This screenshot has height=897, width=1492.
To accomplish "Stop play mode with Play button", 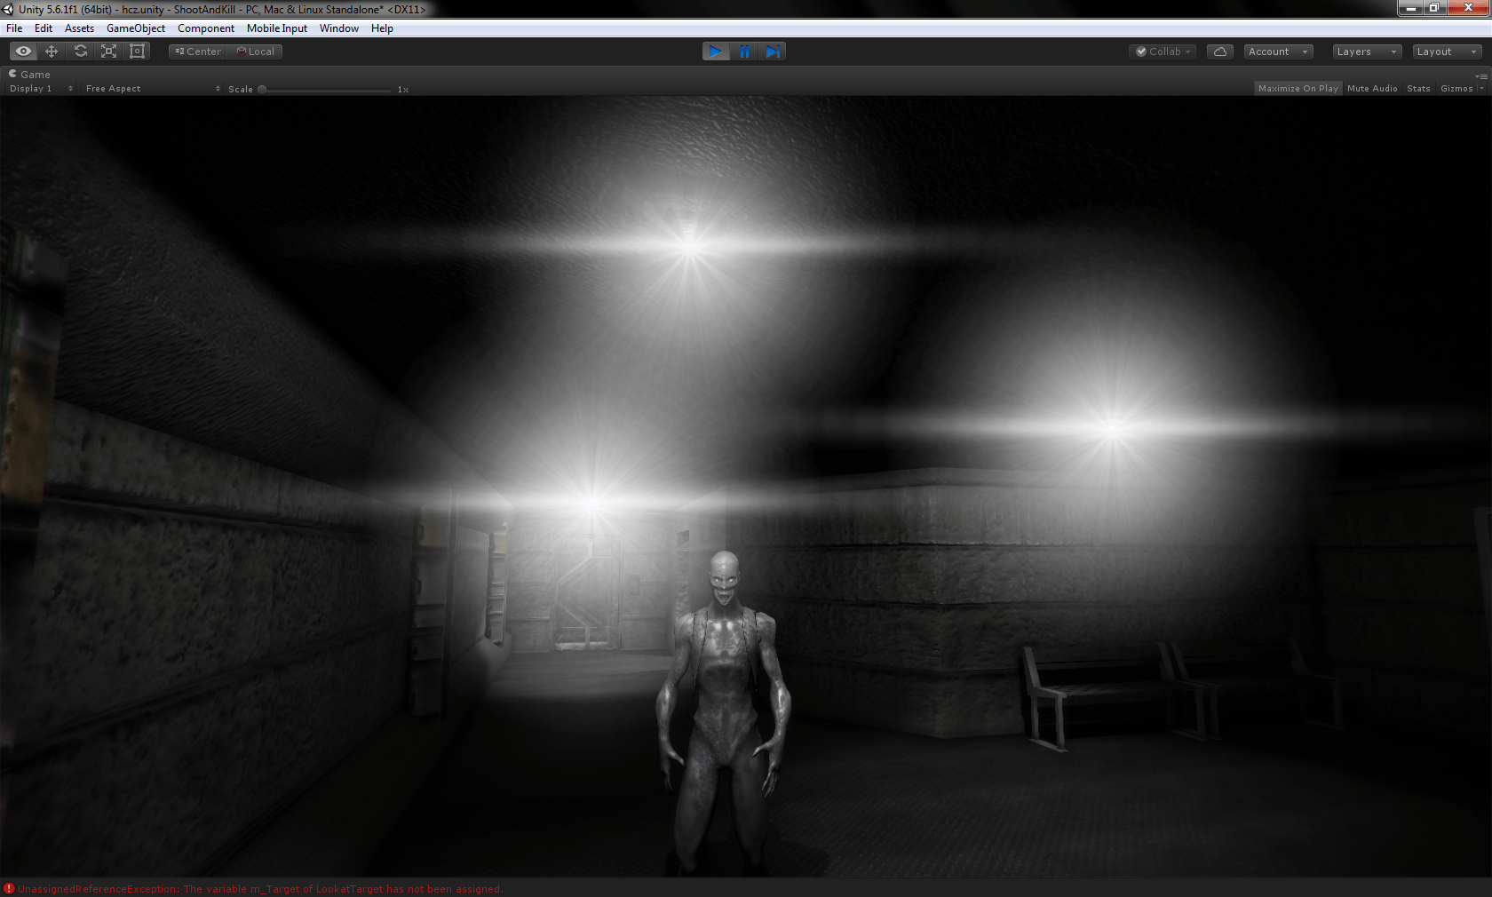I will coord(716,52).
